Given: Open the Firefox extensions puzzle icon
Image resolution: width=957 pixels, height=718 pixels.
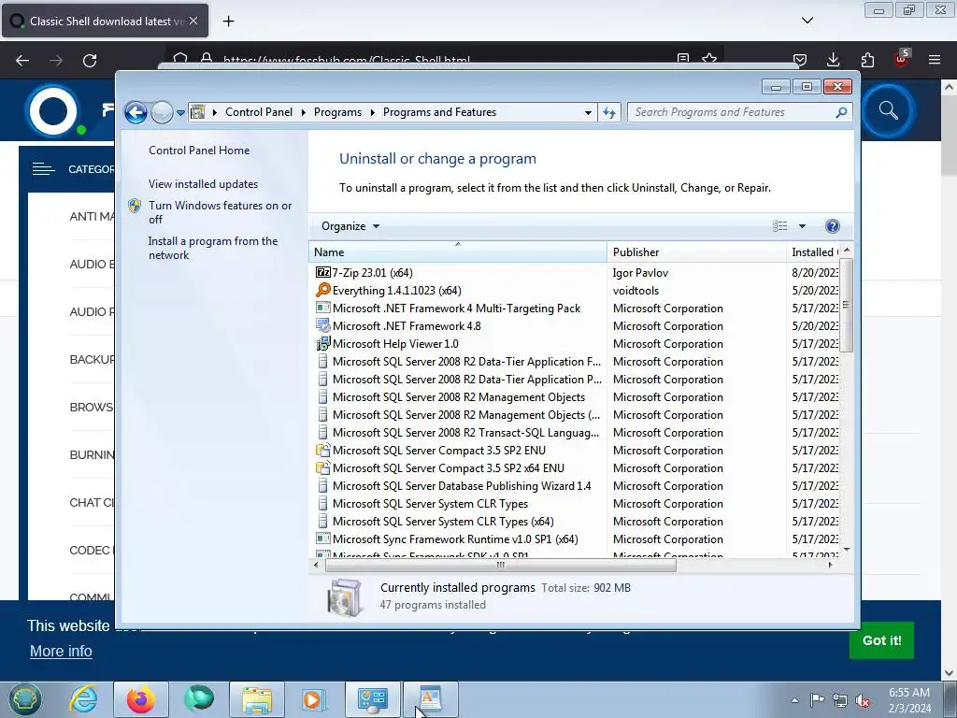Looking at the screenshot, I should [x=867, y=60].
